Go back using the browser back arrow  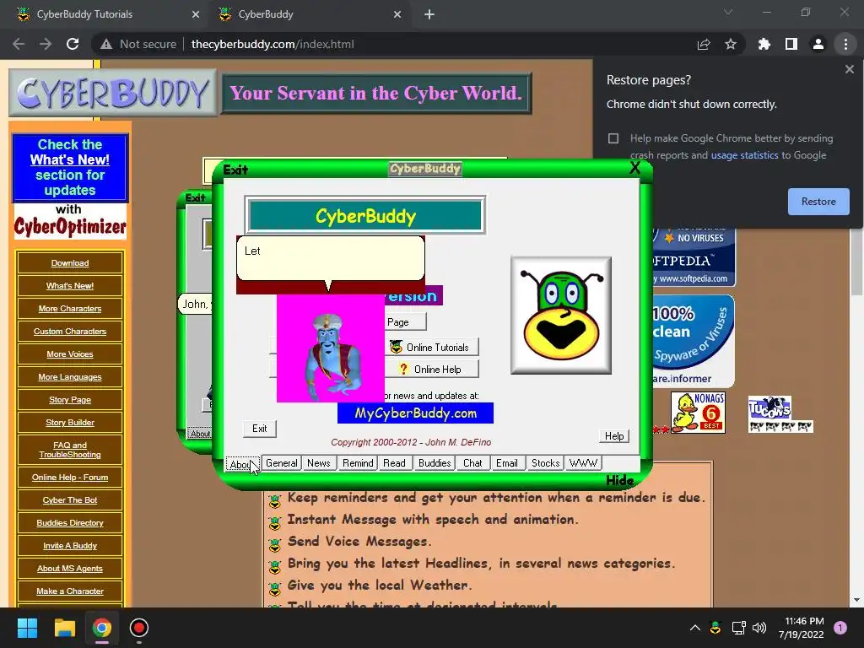coord(19,44)
